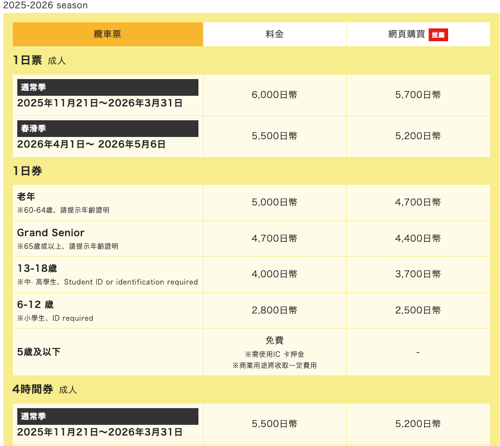Click the dash in 5歲及以下 purchase column
The image size is (500, 446).
(x=419, y=351)
